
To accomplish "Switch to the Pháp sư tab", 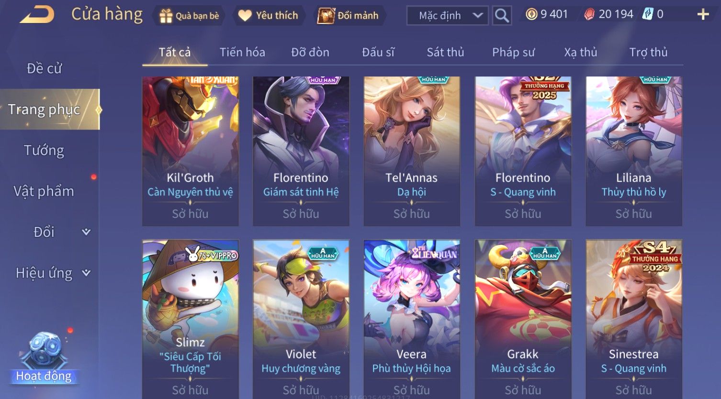I will 513,52.
